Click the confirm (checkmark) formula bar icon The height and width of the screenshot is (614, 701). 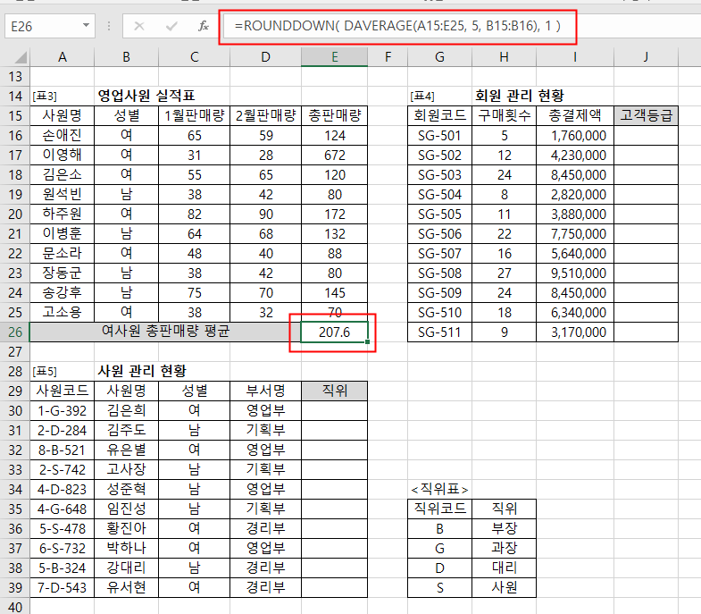click(x=171, y=27)
